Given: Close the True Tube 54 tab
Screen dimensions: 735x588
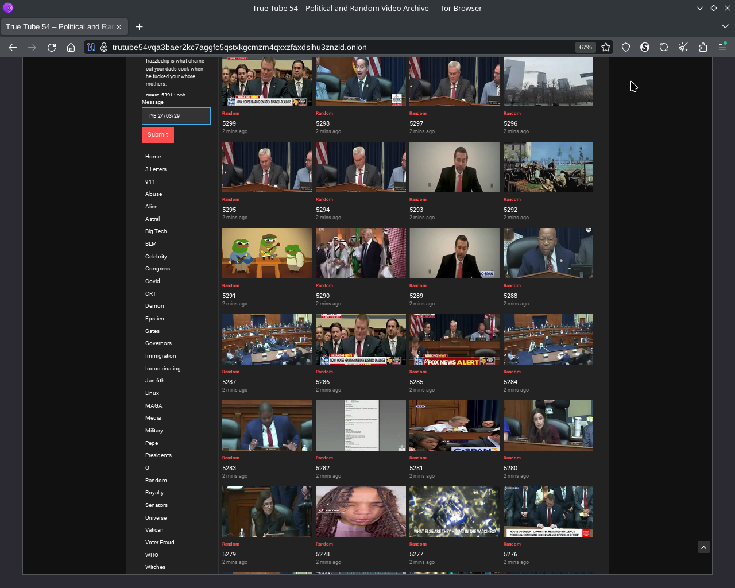Looking at the screenshot, I should coord(119,27).
